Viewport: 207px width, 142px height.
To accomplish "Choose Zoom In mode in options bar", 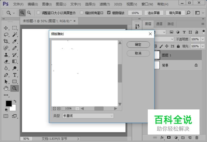I will [x=22, y=13].
